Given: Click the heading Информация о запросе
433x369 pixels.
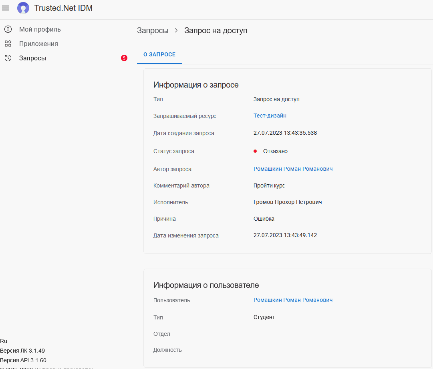Looking at the screenshot, I should point(196,85).
